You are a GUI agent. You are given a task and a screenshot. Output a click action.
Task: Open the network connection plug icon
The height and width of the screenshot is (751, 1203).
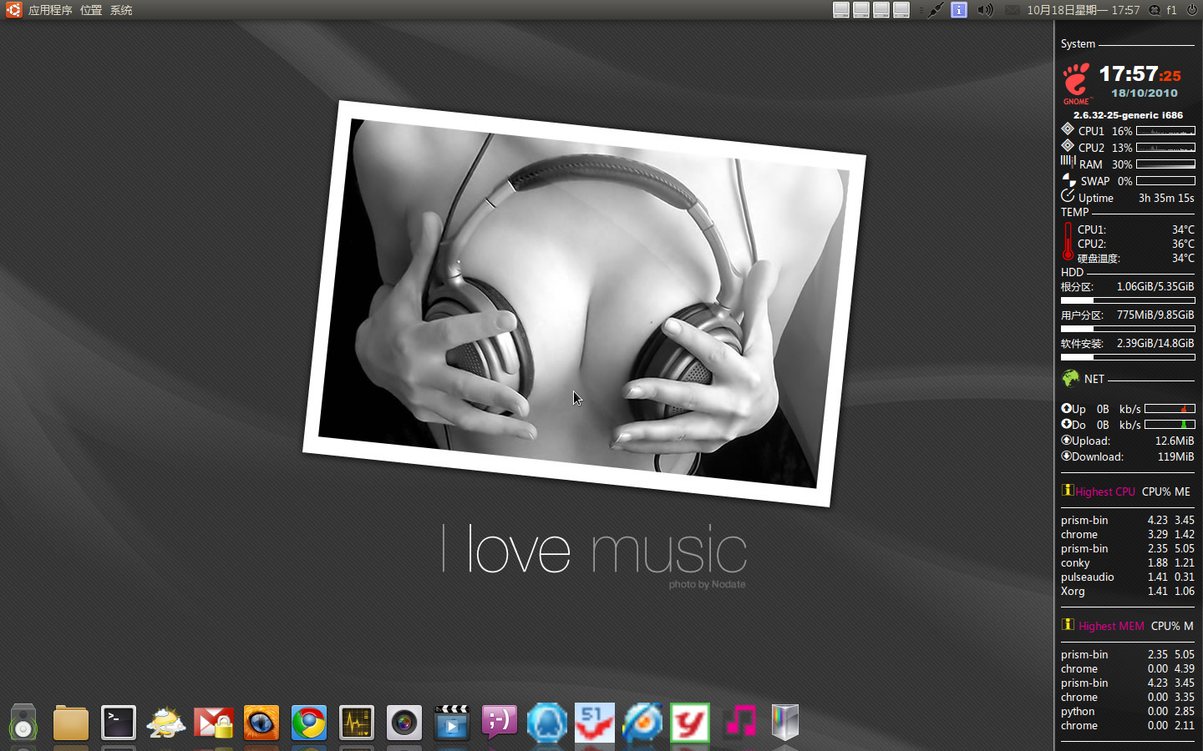936,10
